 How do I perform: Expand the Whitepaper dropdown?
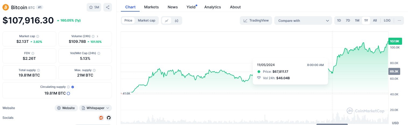point(96,108)
